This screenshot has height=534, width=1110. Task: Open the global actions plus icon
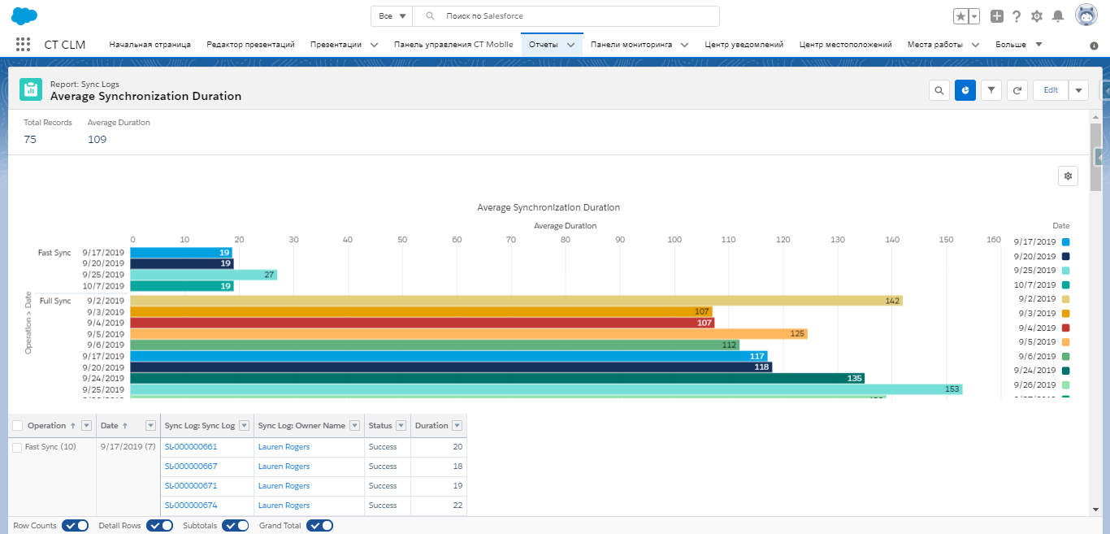tap(997, 16)
